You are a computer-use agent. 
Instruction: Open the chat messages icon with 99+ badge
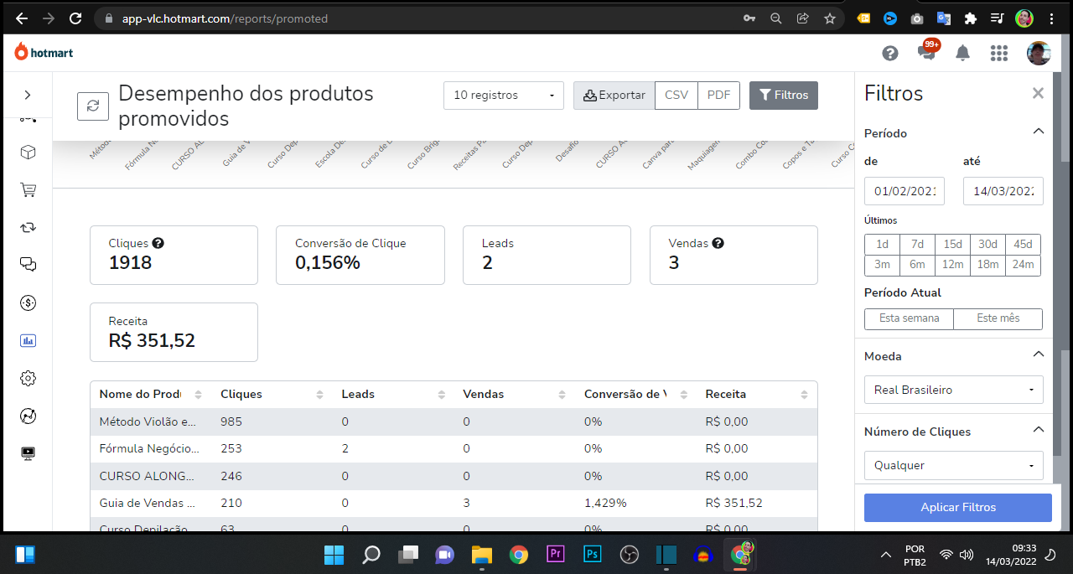pyautogui.click(x=926, y=53)
